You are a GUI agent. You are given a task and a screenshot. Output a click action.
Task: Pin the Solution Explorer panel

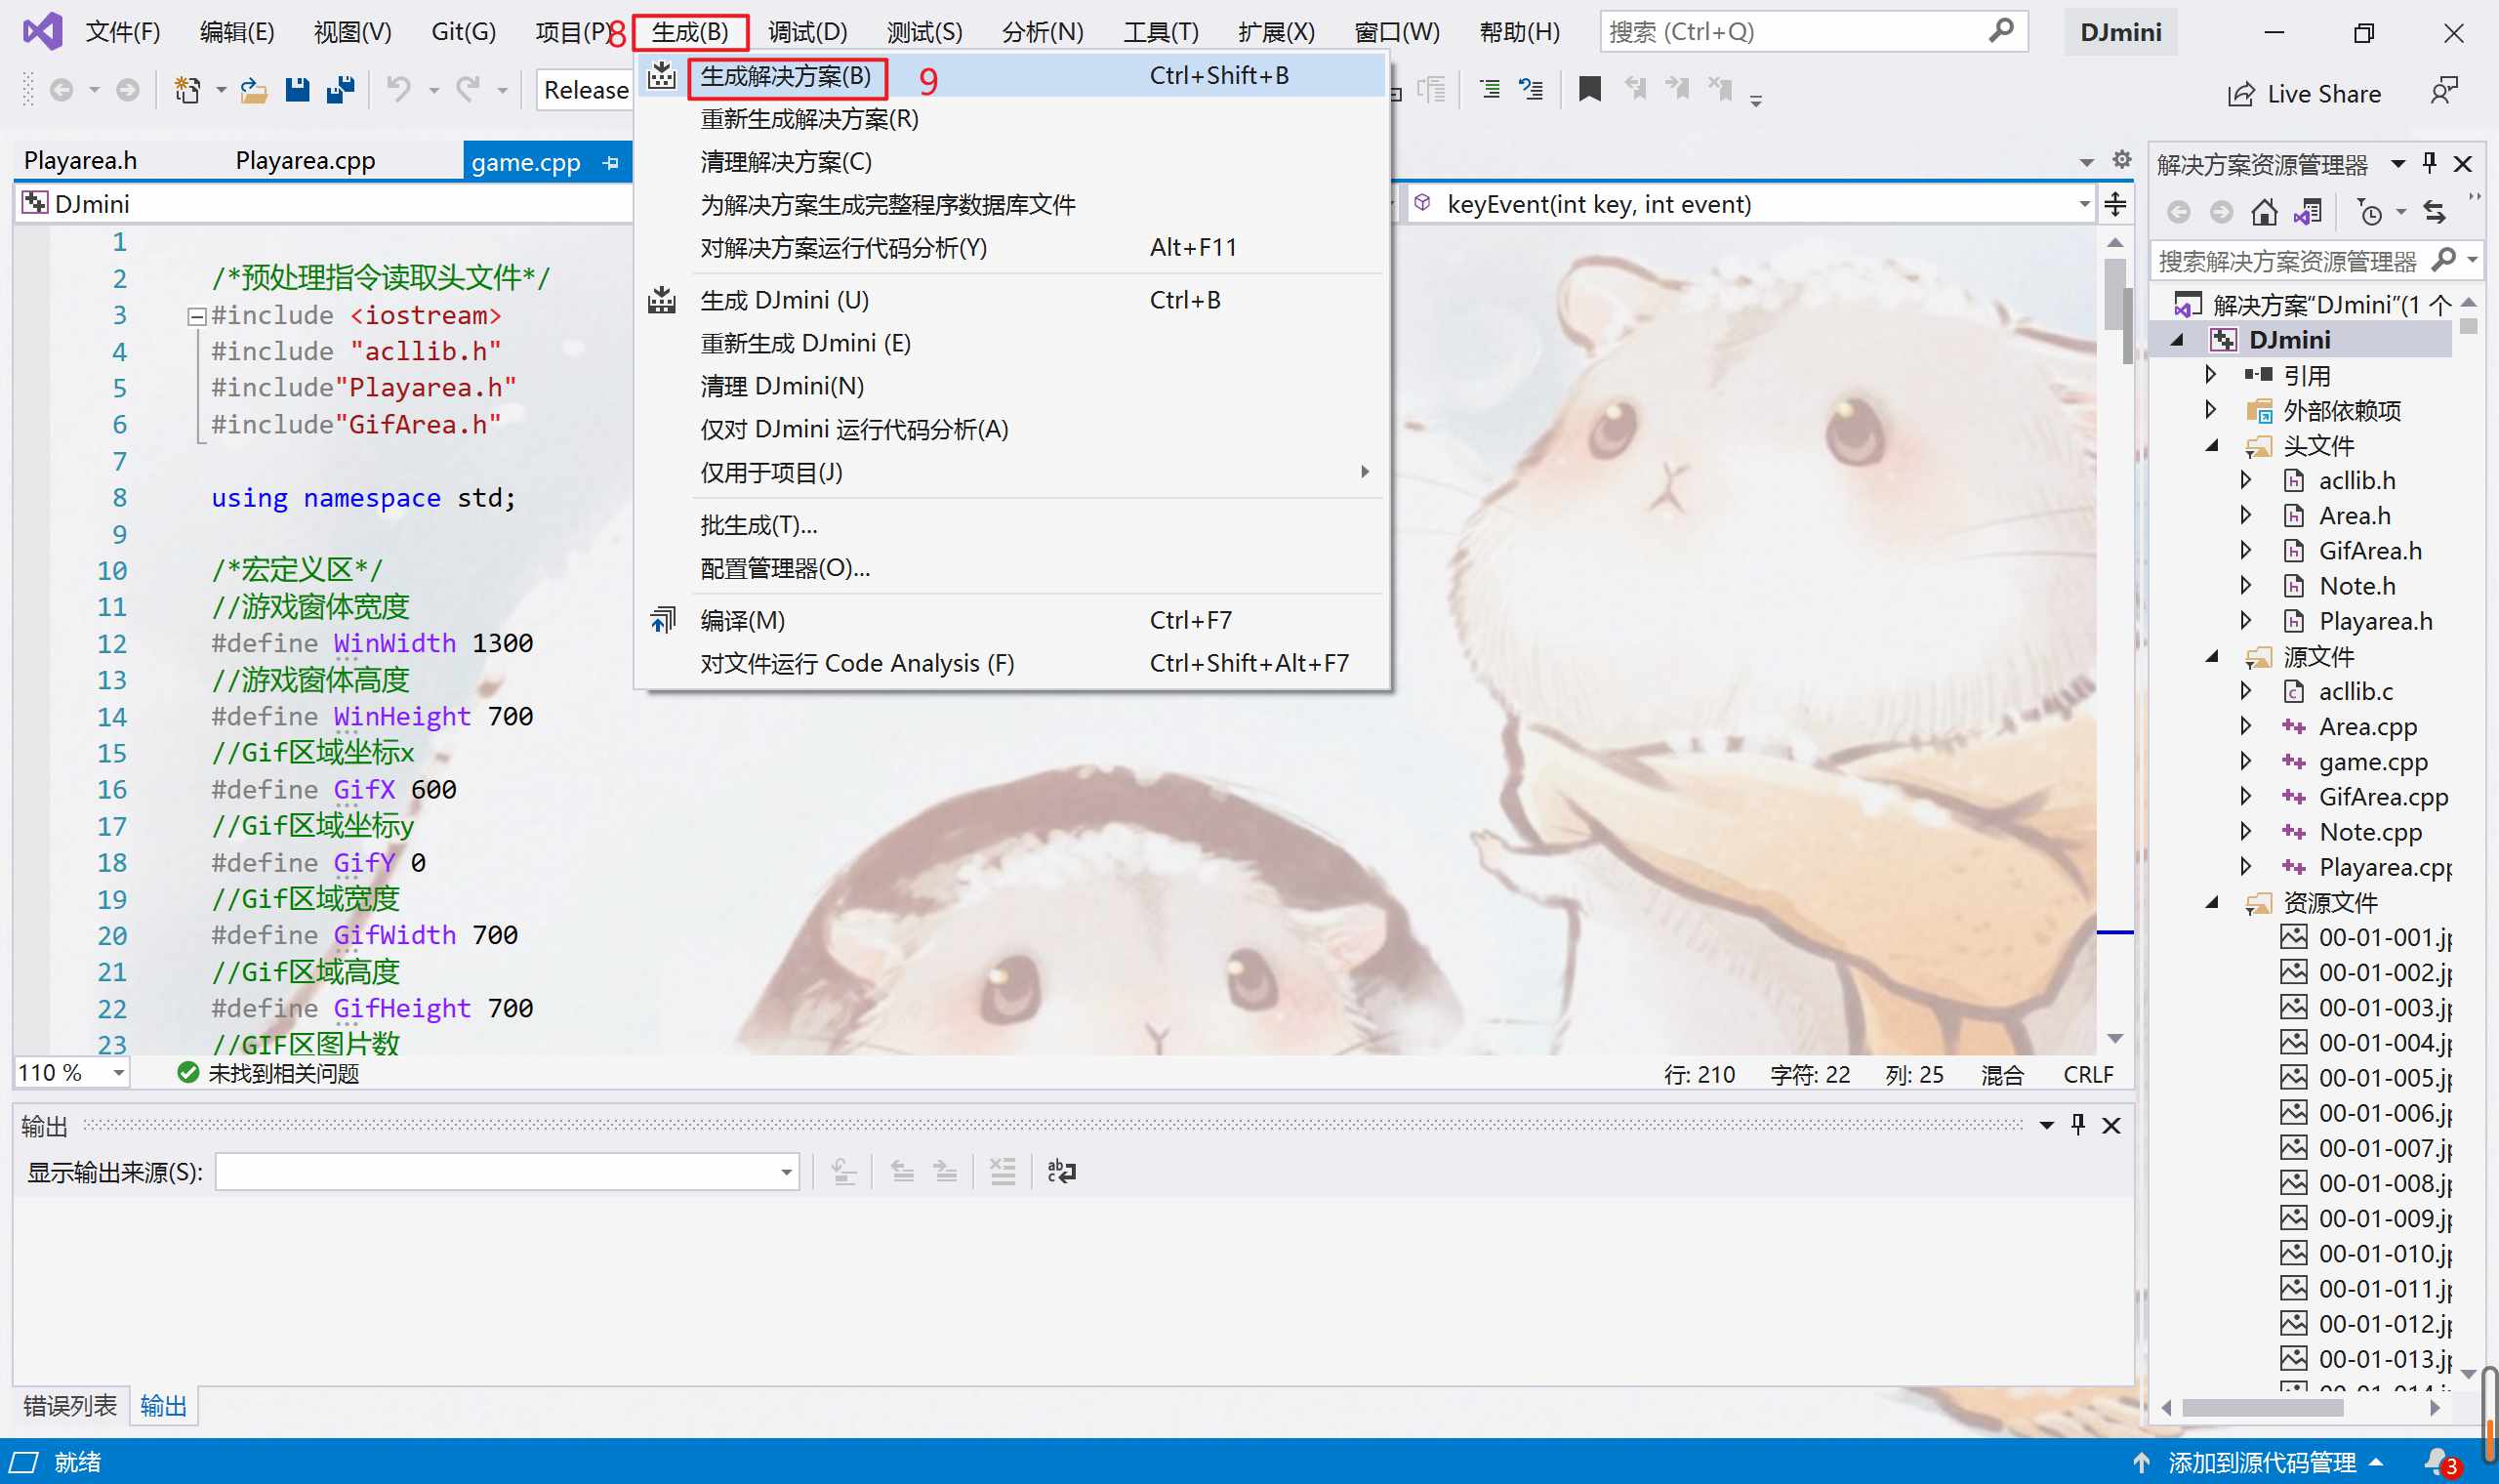pos(2430,163)
